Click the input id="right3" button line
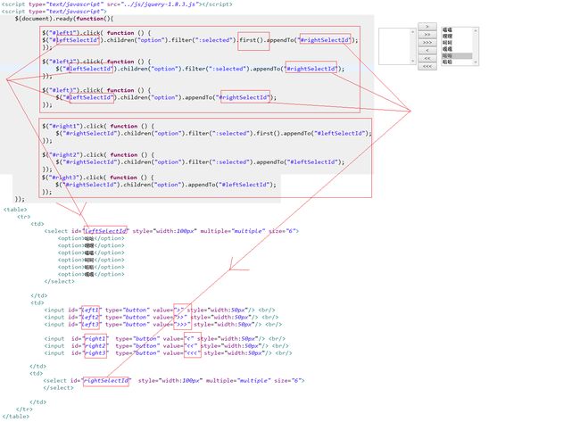The image size is (580, 422). point(168,353)
